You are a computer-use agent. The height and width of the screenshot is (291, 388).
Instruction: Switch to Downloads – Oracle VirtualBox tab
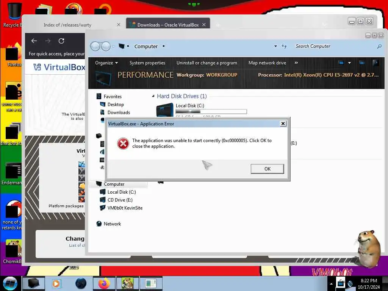coord(168,25)
